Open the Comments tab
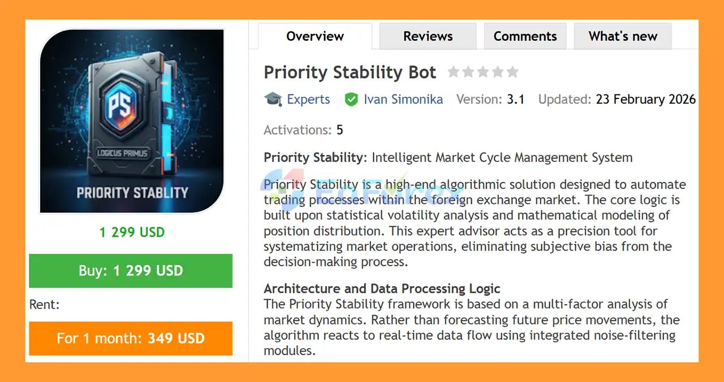724x382 pixels. tap(525, 36)
